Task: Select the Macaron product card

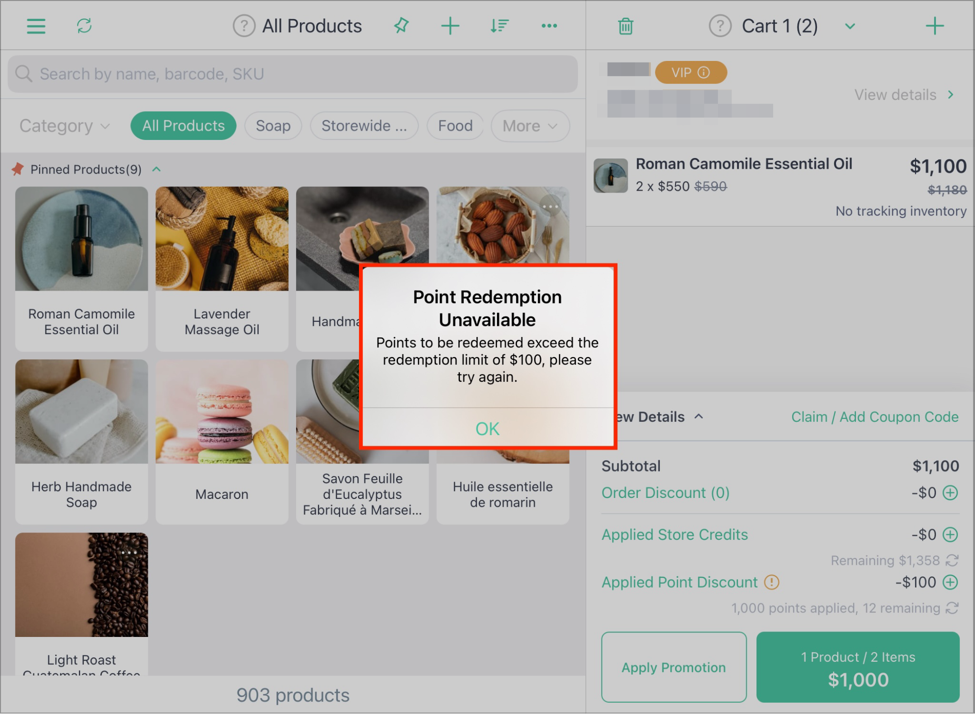Action: pos(222,442)
